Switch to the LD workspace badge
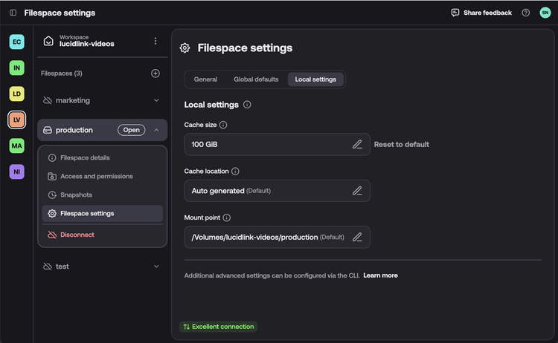The width and height of the screenshot is (558, 343). [16, 94]
